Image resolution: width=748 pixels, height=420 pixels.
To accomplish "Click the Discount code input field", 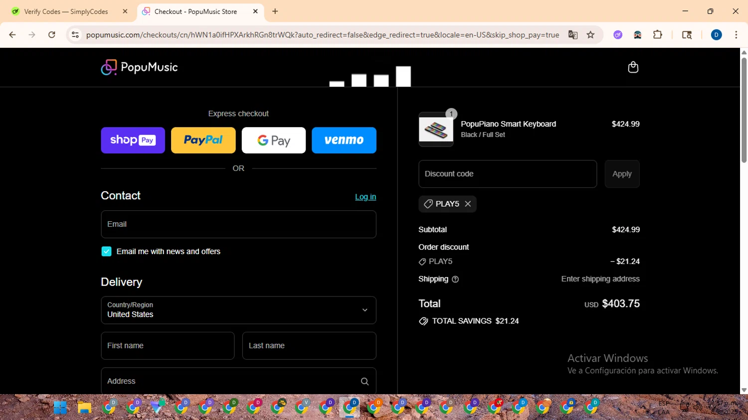I will 508,174.
